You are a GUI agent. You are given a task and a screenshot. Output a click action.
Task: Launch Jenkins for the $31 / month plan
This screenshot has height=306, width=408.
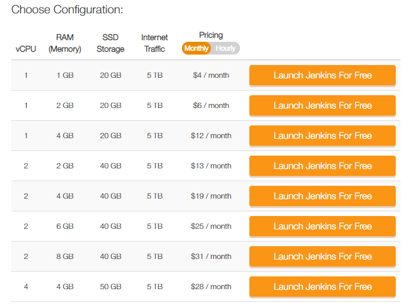coord(323,256)
